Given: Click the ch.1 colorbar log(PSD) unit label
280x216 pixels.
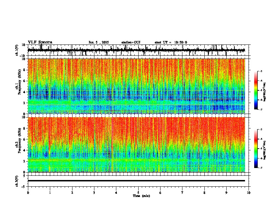Looking at the screenshot, I should (x=264, y=92).
